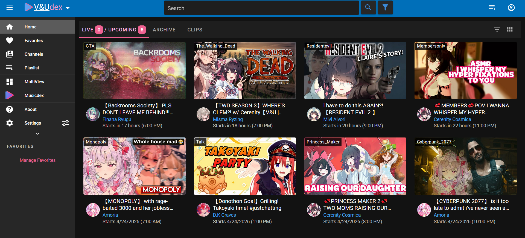Open Playlist in the sidebar
The width and height of the screenshot is (525, 238).
click(37, 68)
